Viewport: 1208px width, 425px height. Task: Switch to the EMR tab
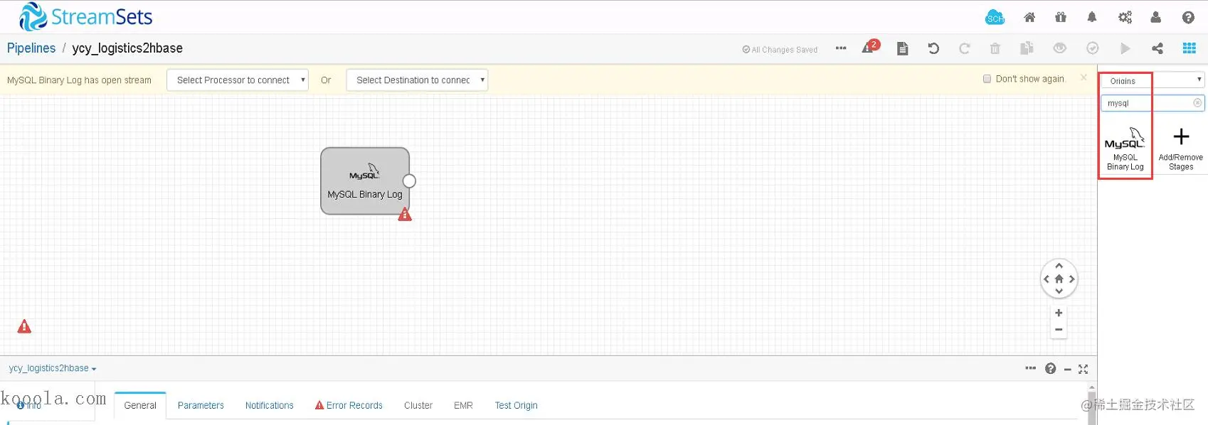[x=463, y=405]
